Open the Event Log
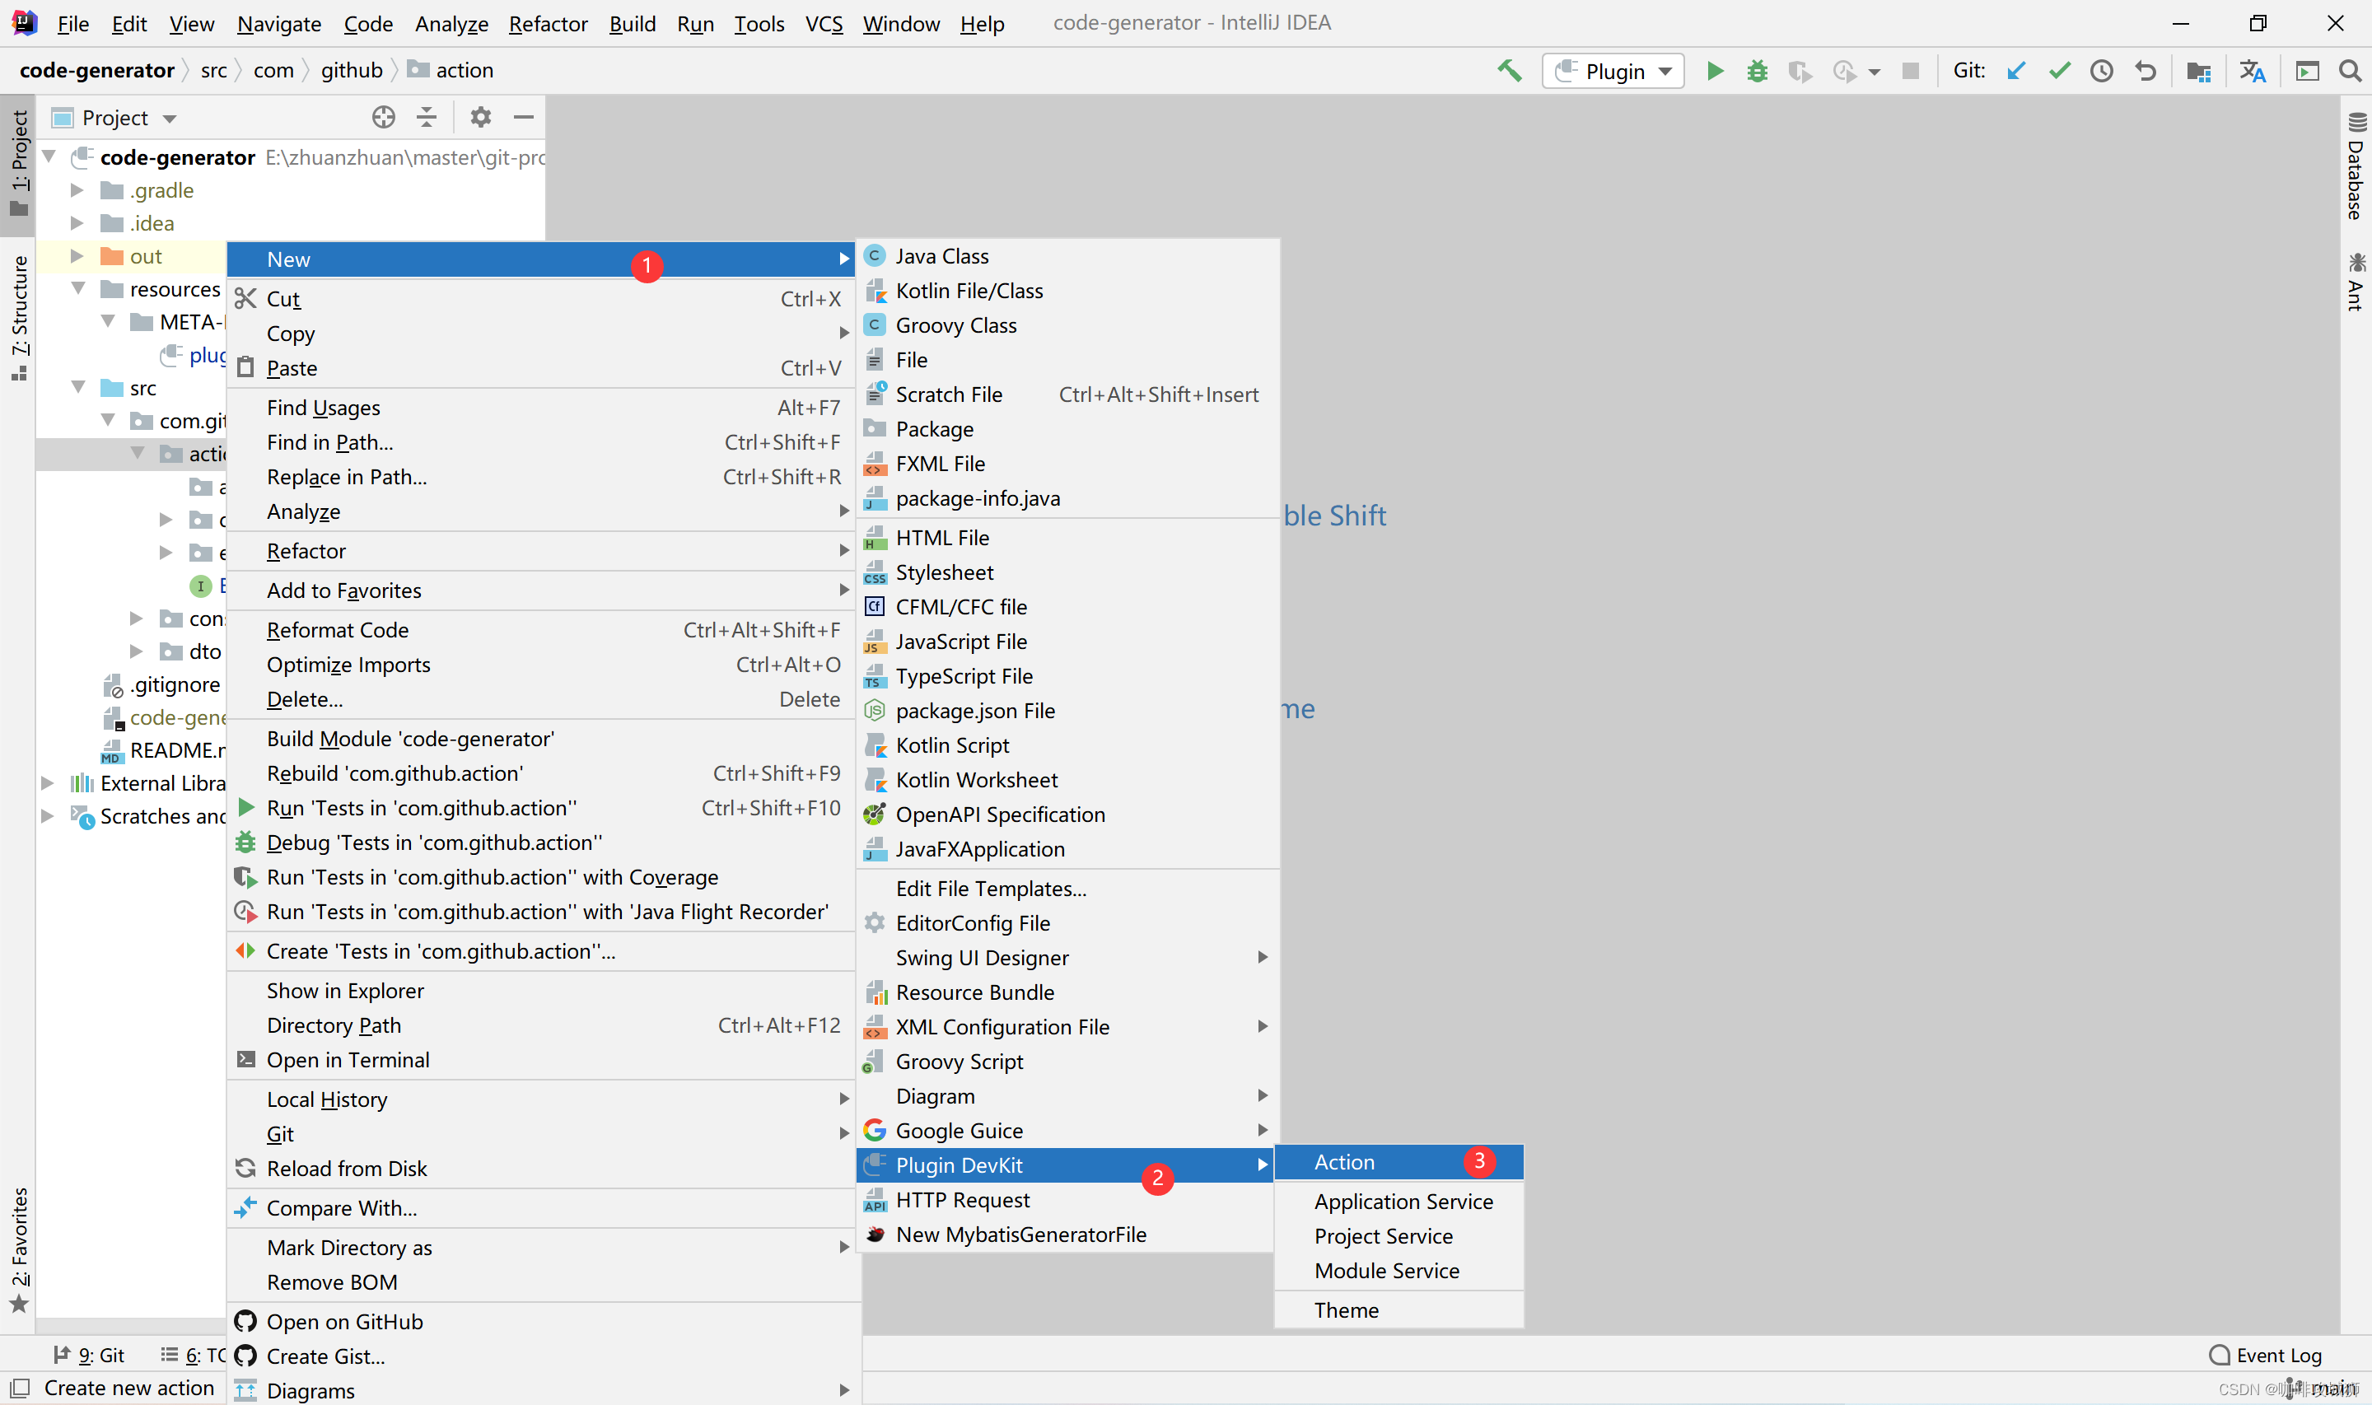Screen dimensions: 2372x1405 pyautogui.click(x=2266, y=1355)
